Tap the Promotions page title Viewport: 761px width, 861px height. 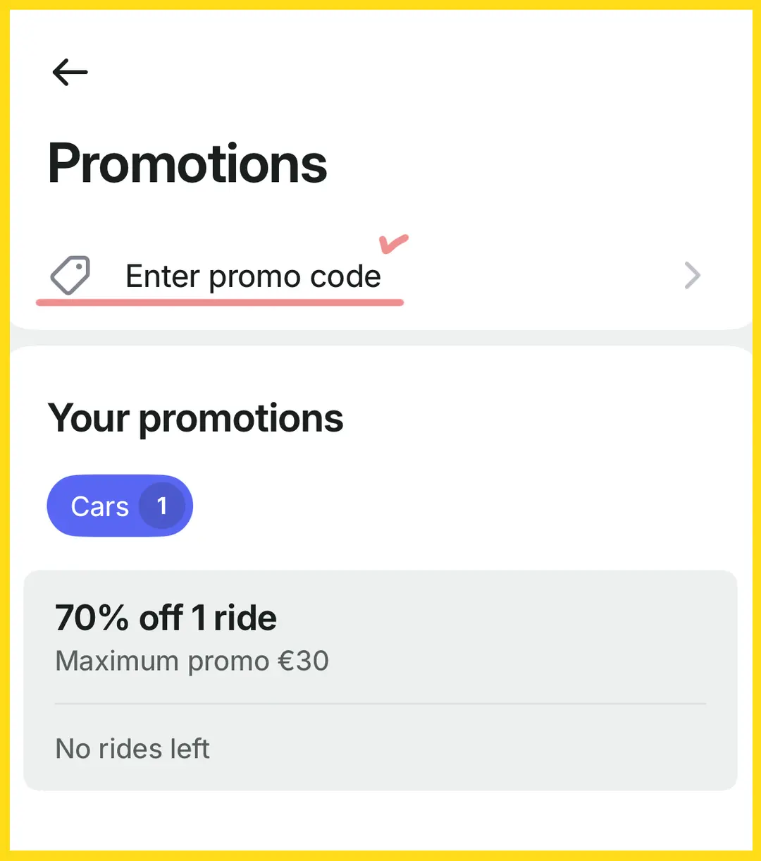pos(187,163)
